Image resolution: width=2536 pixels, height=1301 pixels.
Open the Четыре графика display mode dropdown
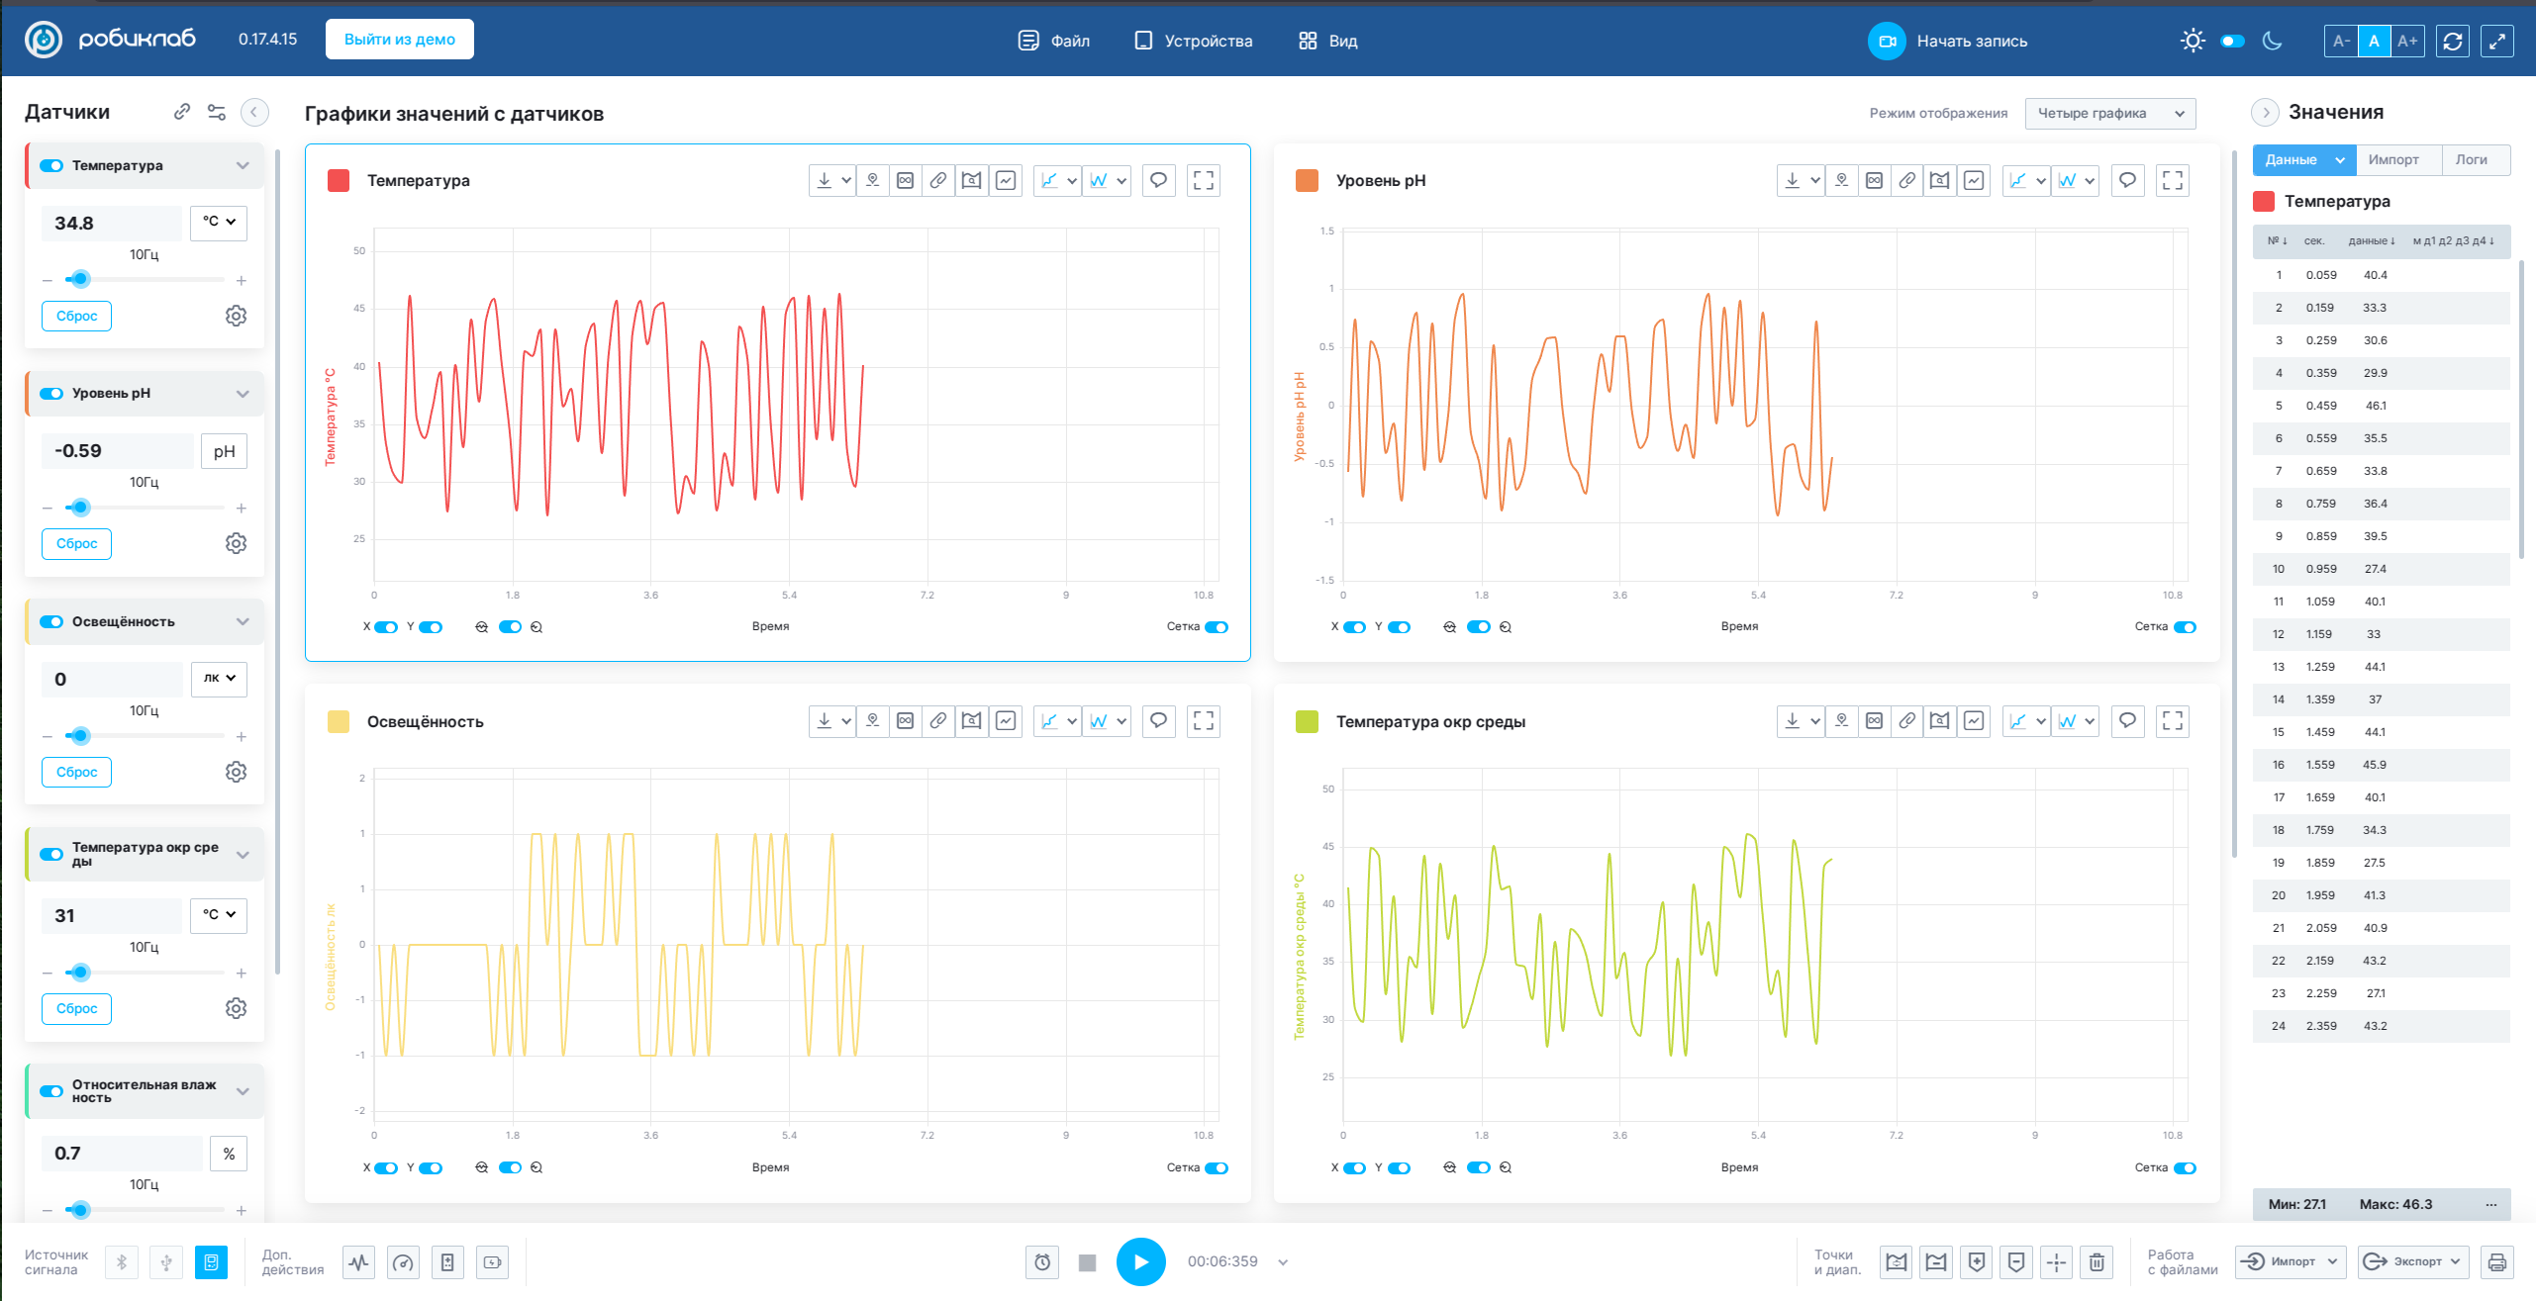[x=2109, y=113]
